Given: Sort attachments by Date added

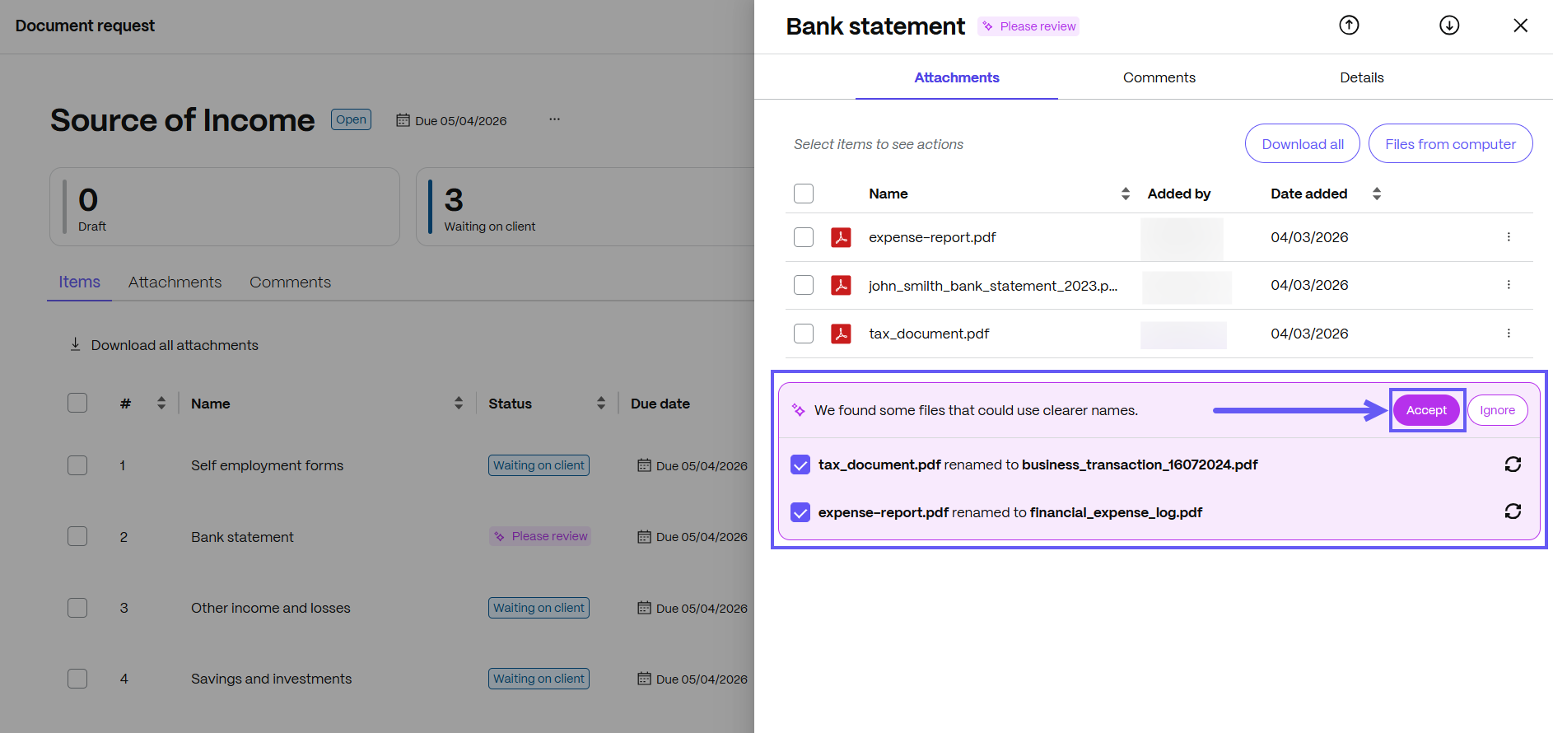Looking at the screenshot, I should [1377, 194].
